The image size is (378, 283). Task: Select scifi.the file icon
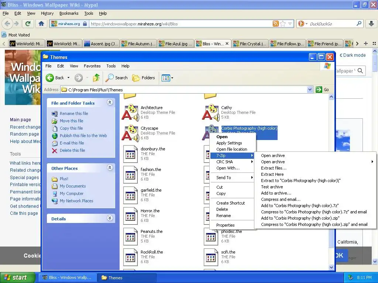[x=211, y=257]
